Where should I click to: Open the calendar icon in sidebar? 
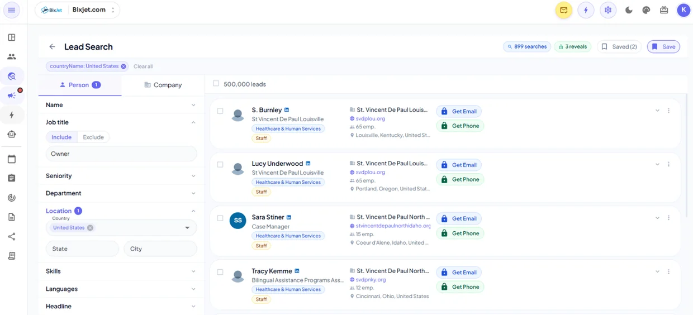[12, 159]
